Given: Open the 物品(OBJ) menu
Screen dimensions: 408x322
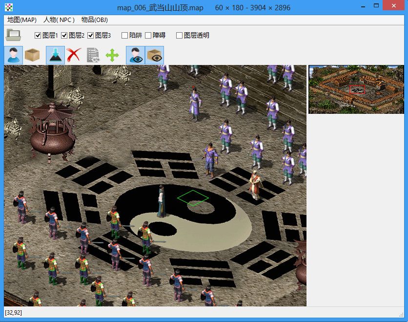Looking at the screenshot, I should coord(95,20).
